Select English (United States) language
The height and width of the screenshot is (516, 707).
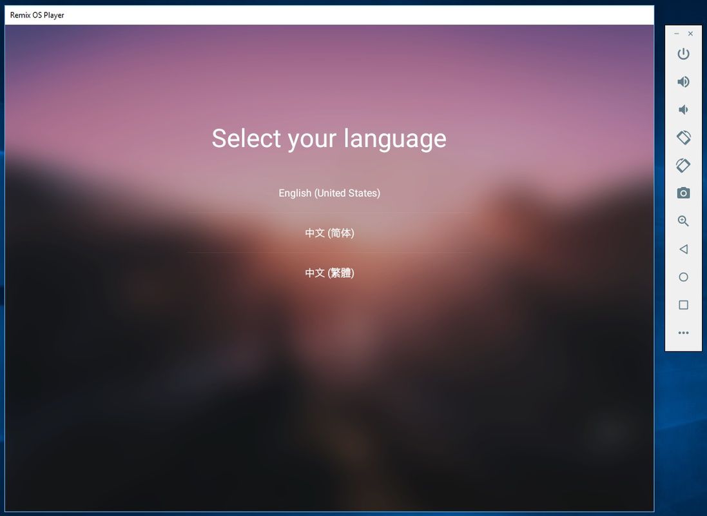pos(329,193)
